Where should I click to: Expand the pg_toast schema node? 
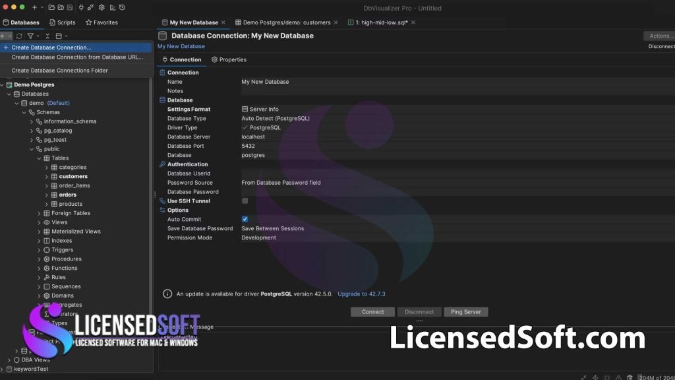tap(32, 140)
